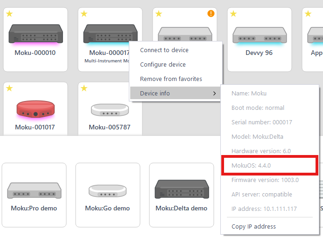Click the Moku-000017 device icon
This screenshot has width=323, height=243.
pyautogui.click(x=110, y=34)
